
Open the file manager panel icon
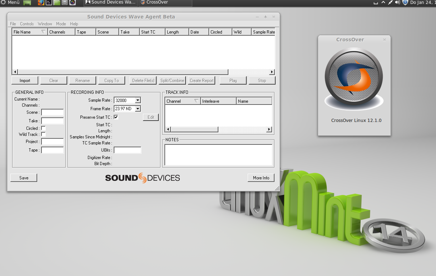(x=56, y=3)
